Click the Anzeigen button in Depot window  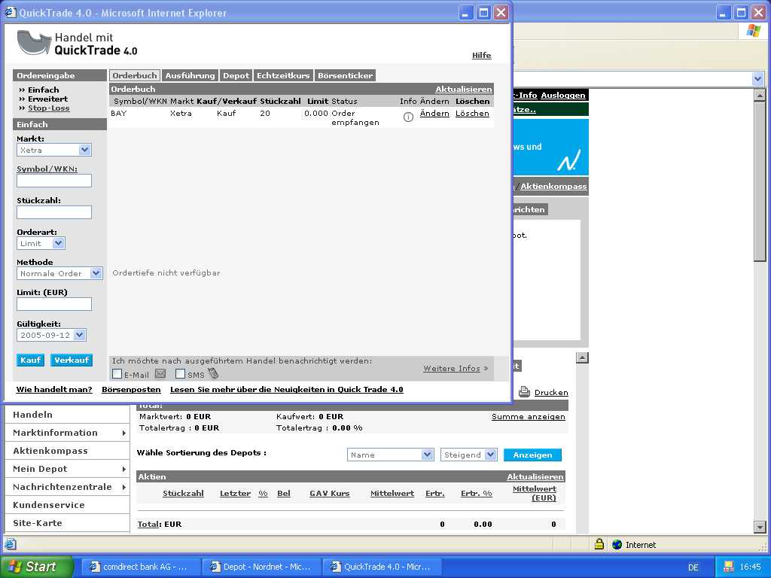point(532,455)
